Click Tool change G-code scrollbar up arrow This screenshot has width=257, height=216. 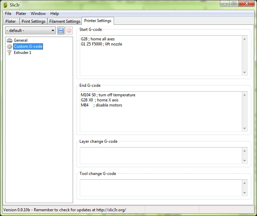click(244, 183)
